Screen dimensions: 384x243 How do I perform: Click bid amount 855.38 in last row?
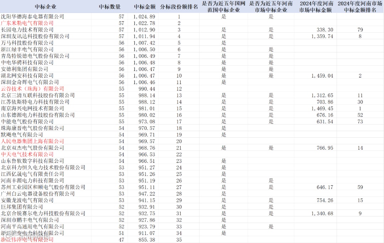[x=147, y=240]
